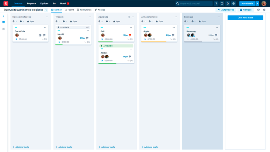
Task: Start the timer on Apple card
Action: click(x=145, y=39)
